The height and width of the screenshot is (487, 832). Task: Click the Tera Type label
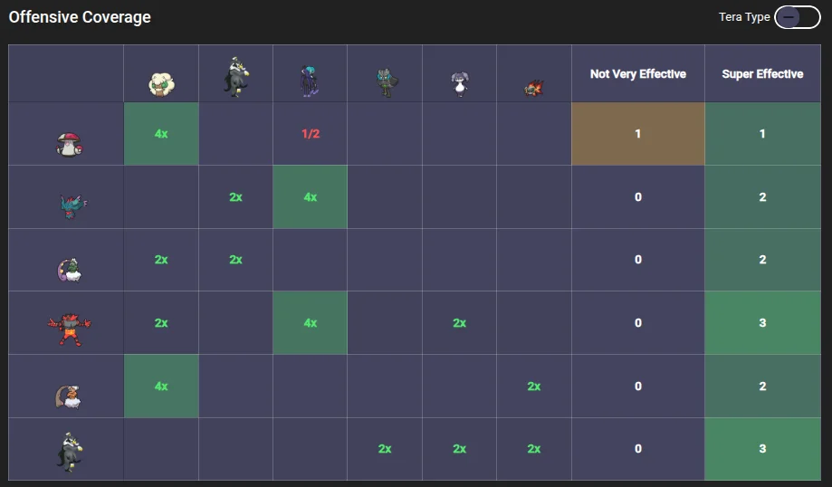tap(744, 17)
